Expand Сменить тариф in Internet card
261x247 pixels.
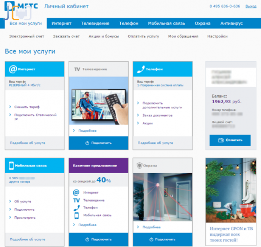click(27, 107)
